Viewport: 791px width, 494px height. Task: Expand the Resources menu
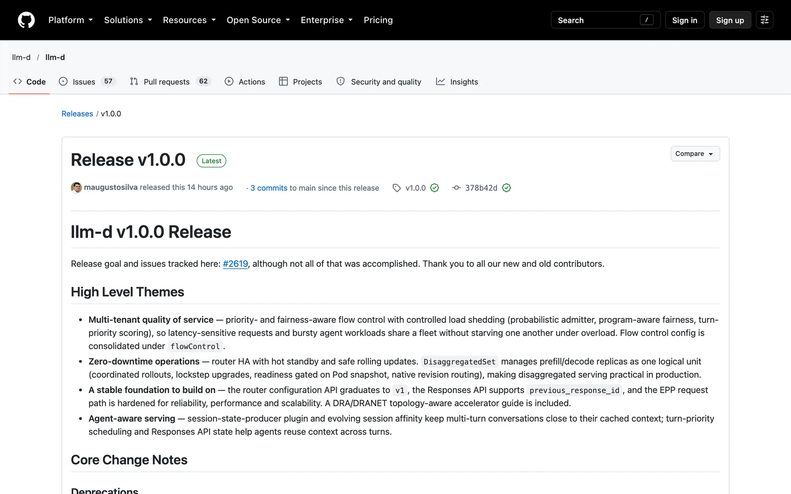pyautogui.click(x=189, y=20)
